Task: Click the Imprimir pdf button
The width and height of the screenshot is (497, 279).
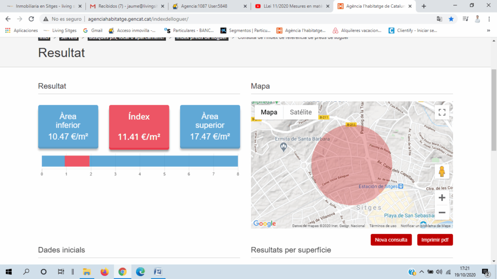Action: (x=434, y=240)
